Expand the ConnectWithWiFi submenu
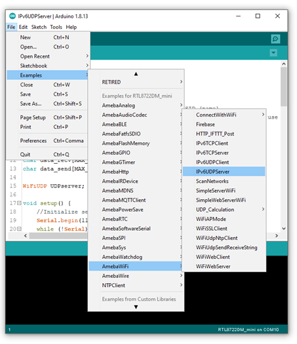The image size is (297, 344). pyautogui.click(x=224, y=115)
